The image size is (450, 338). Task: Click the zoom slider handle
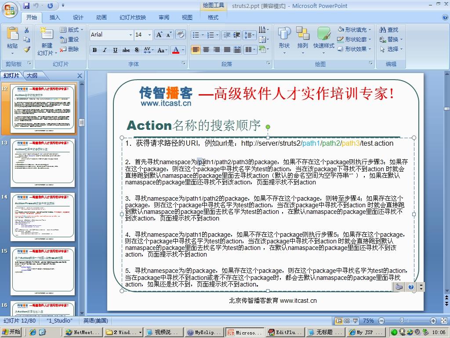pyautogui.click(x=402, y=320)
